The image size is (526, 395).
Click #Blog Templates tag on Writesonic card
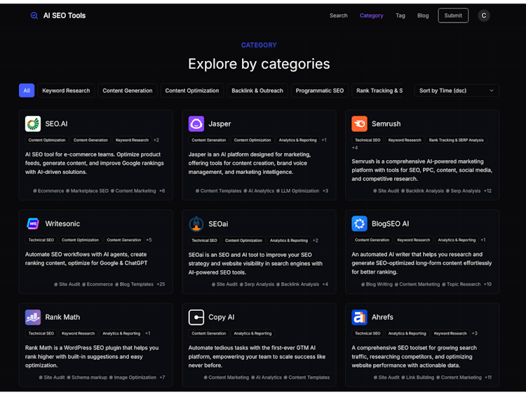134,284
